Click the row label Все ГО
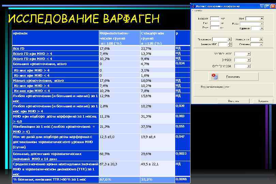 (19, 48)
